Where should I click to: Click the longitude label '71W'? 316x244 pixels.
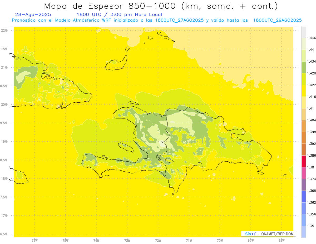189,240
